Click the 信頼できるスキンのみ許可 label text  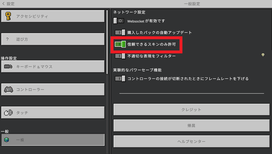pos(152,44)
